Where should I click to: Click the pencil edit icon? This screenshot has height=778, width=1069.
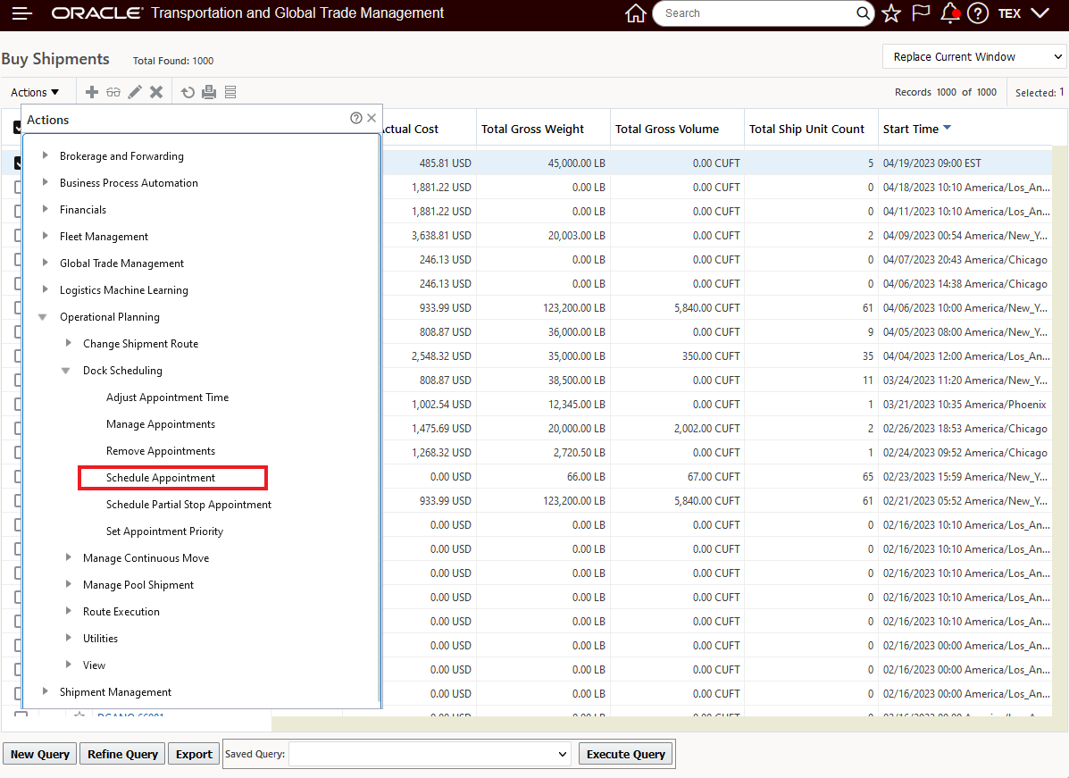pyautogui.click(x=135, y=92)
